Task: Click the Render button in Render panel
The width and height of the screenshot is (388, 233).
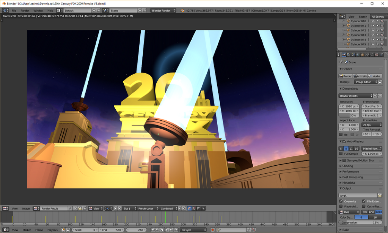Action: (346, 76)
